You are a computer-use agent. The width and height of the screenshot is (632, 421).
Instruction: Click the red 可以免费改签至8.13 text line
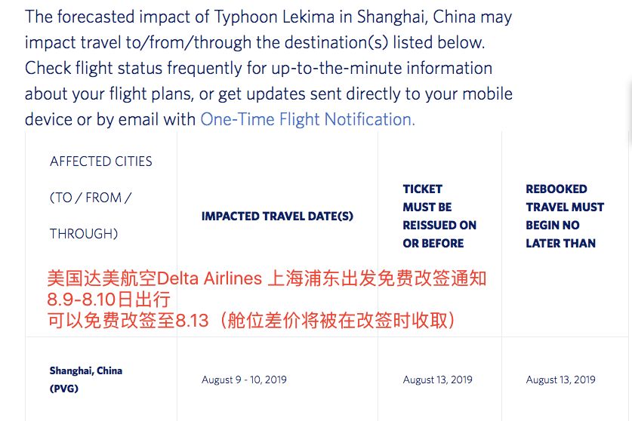coord(251,321)
